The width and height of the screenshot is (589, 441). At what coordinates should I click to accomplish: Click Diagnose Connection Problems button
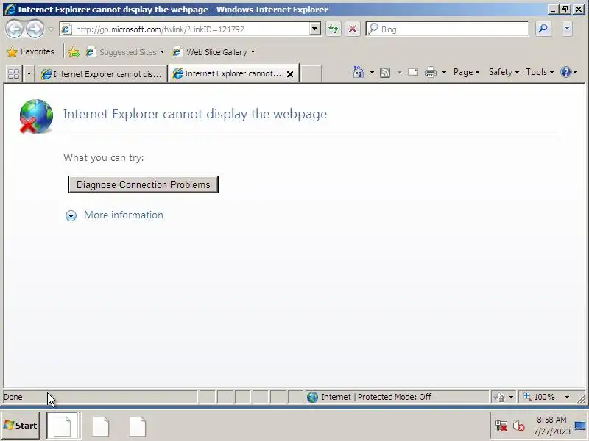coord(143,184)
